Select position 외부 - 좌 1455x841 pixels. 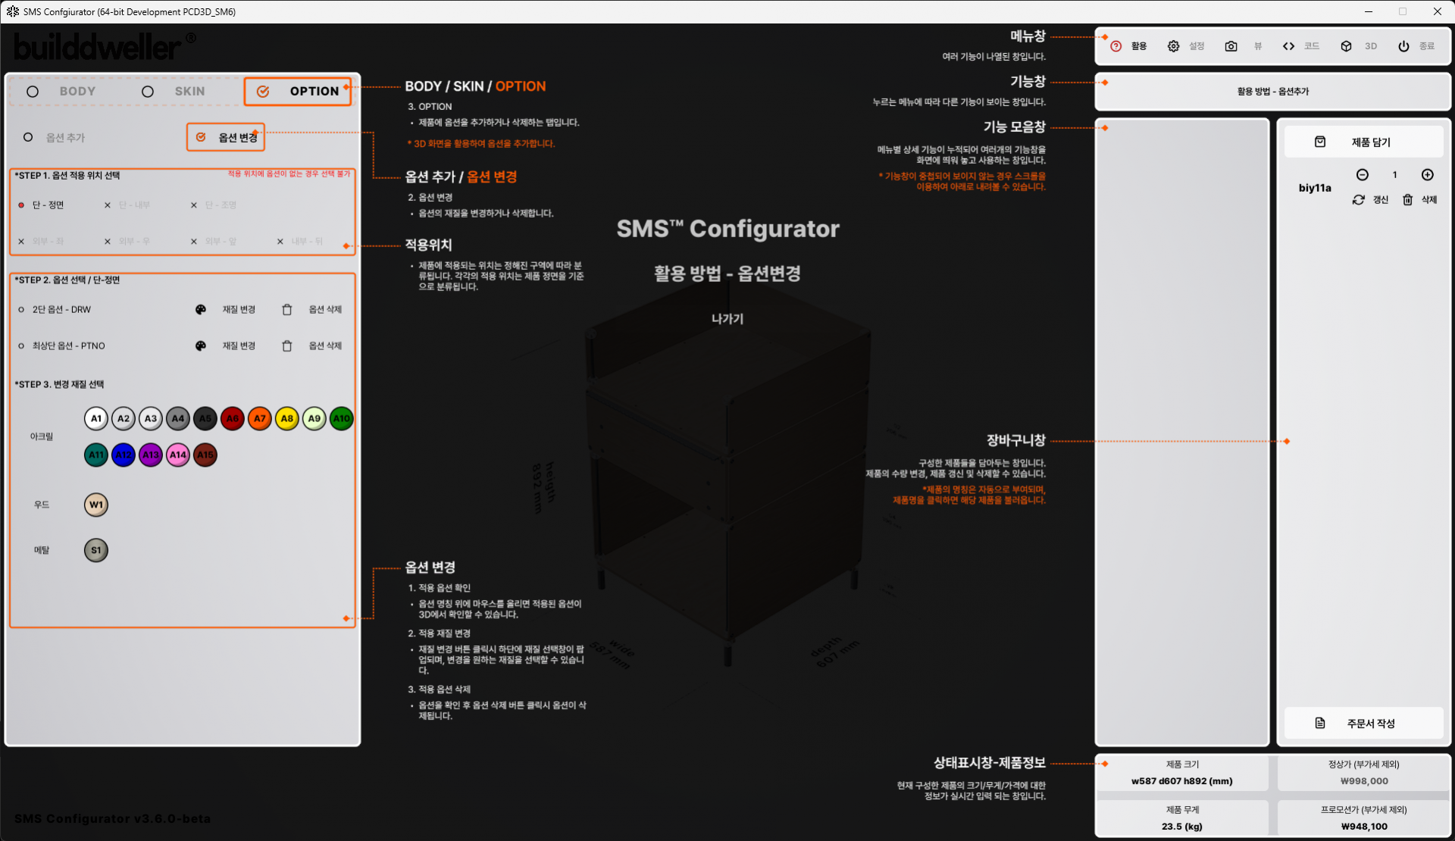point(41,242)
